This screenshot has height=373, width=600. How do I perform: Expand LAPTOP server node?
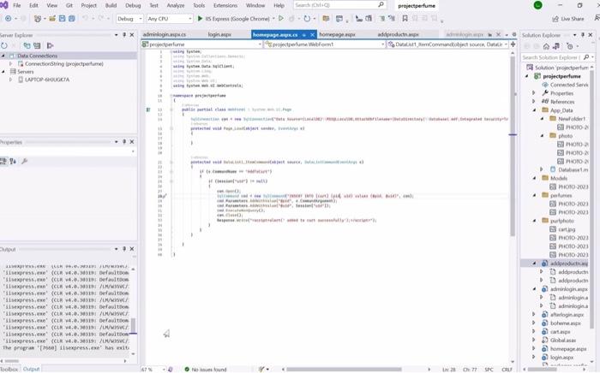[x=10, y=80]
